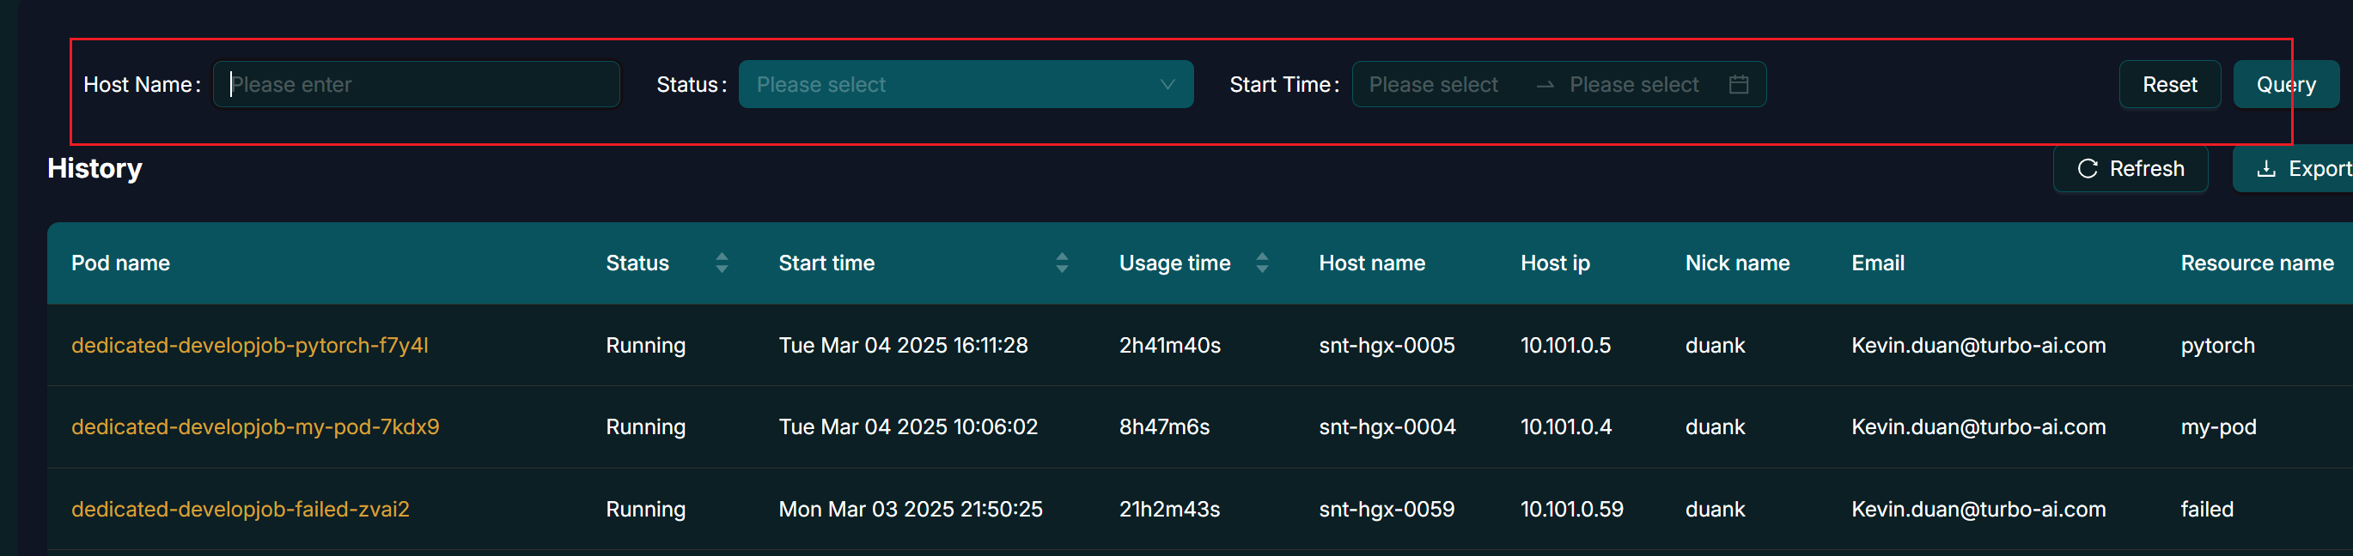Click the Pod name column header
The width and height of the screenshot is (2353, 556).
point(120,263)
